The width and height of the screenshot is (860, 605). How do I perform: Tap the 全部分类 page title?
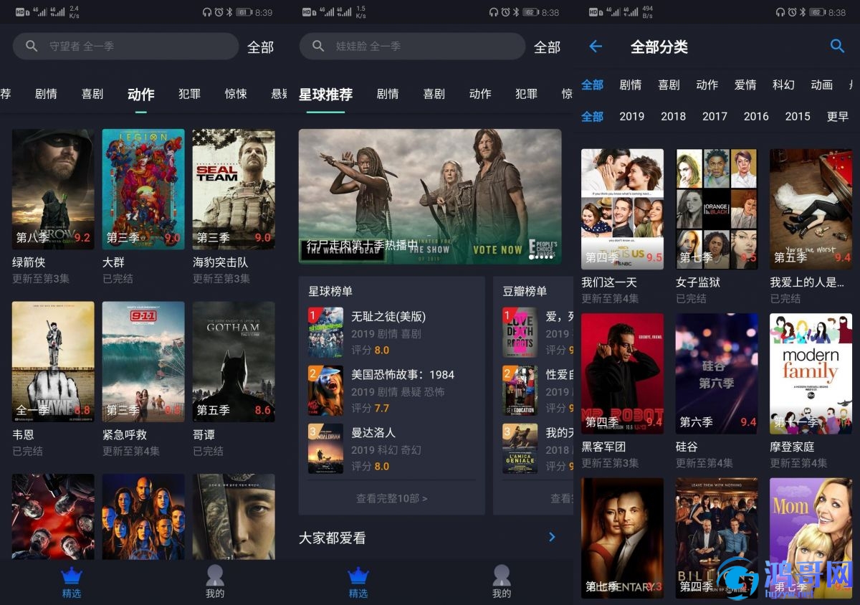(x=659, y=47)
